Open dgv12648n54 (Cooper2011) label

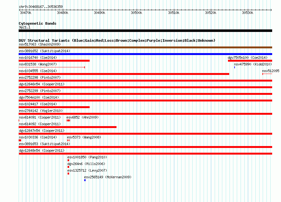pyautogui.click(x=42, y=150)
